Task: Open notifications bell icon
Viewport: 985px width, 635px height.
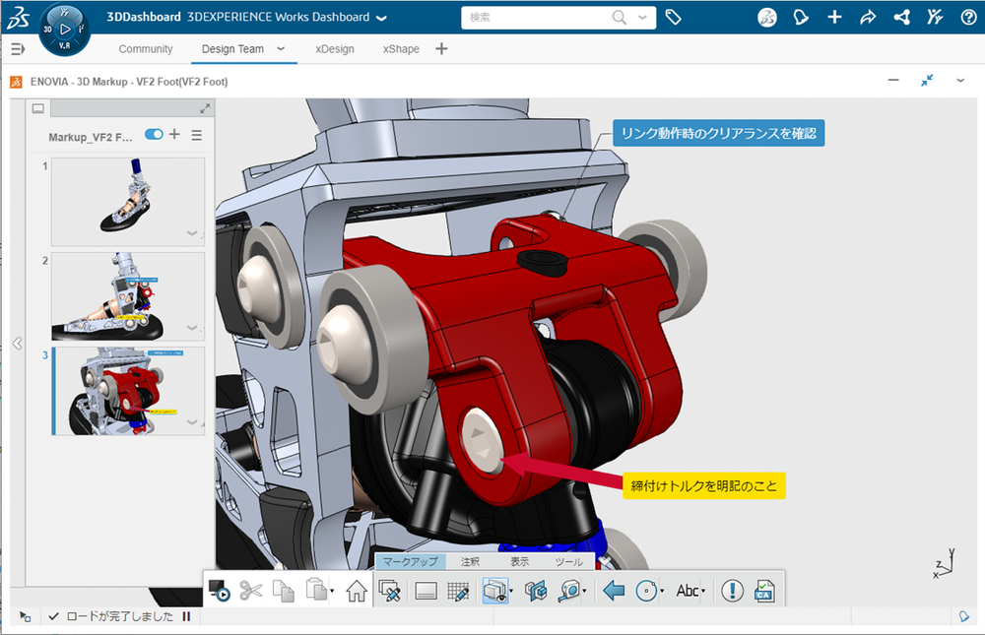Action: tap(801, 17)
